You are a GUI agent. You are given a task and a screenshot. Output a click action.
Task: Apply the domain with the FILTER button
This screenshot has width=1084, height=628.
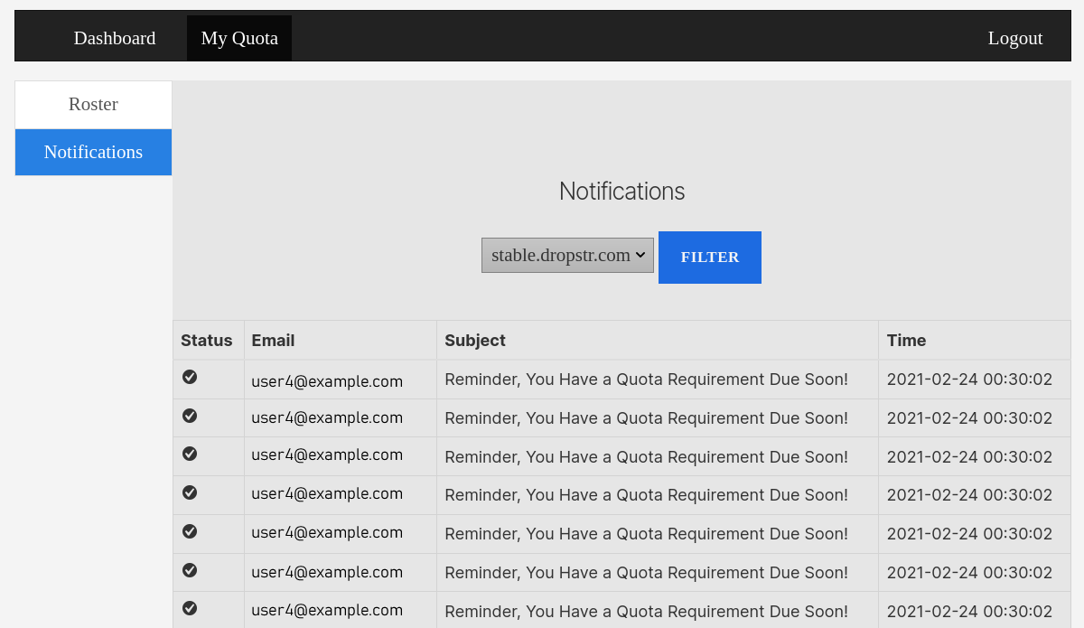tap(710, 258)
